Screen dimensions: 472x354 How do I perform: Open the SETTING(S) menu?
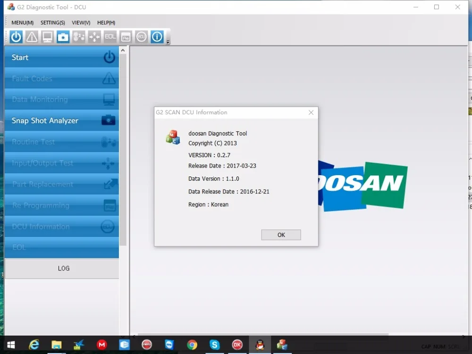pyautogui.click(x=52, y=22)
